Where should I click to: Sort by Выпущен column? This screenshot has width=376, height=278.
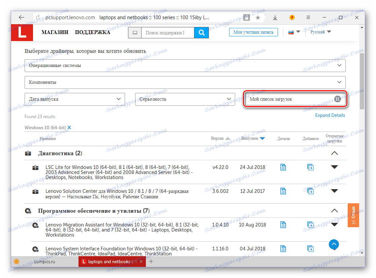(253, 138)
